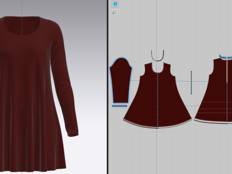Select the sleeve cuff band strip under sleeve

coord(120,106)
